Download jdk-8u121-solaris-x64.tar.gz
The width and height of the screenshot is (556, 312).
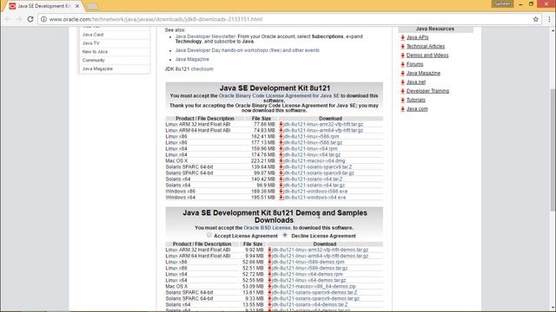314,185
